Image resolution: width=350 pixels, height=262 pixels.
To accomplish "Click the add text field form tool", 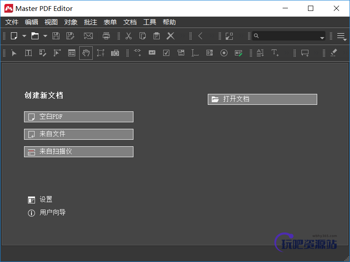I will [x=195, y=53].
